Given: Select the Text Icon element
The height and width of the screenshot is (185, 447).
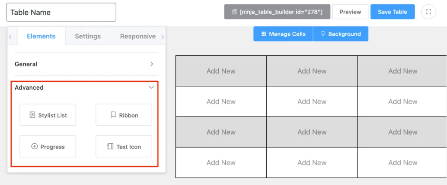Looking at the screenshot, I should (124, 146).
